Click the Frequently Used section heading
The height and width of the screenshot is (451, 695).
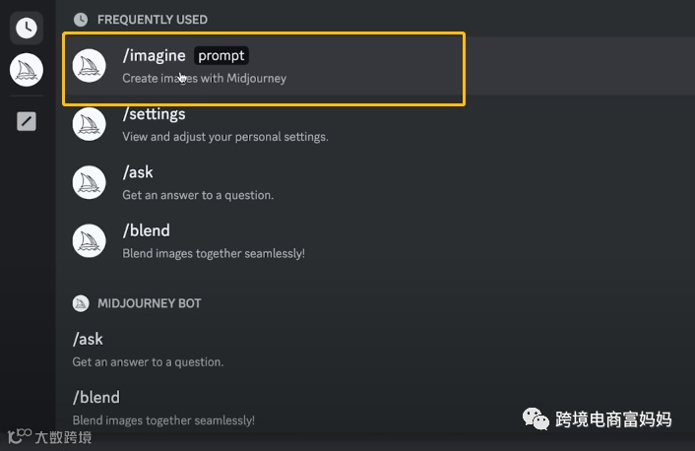coord(153,20)
